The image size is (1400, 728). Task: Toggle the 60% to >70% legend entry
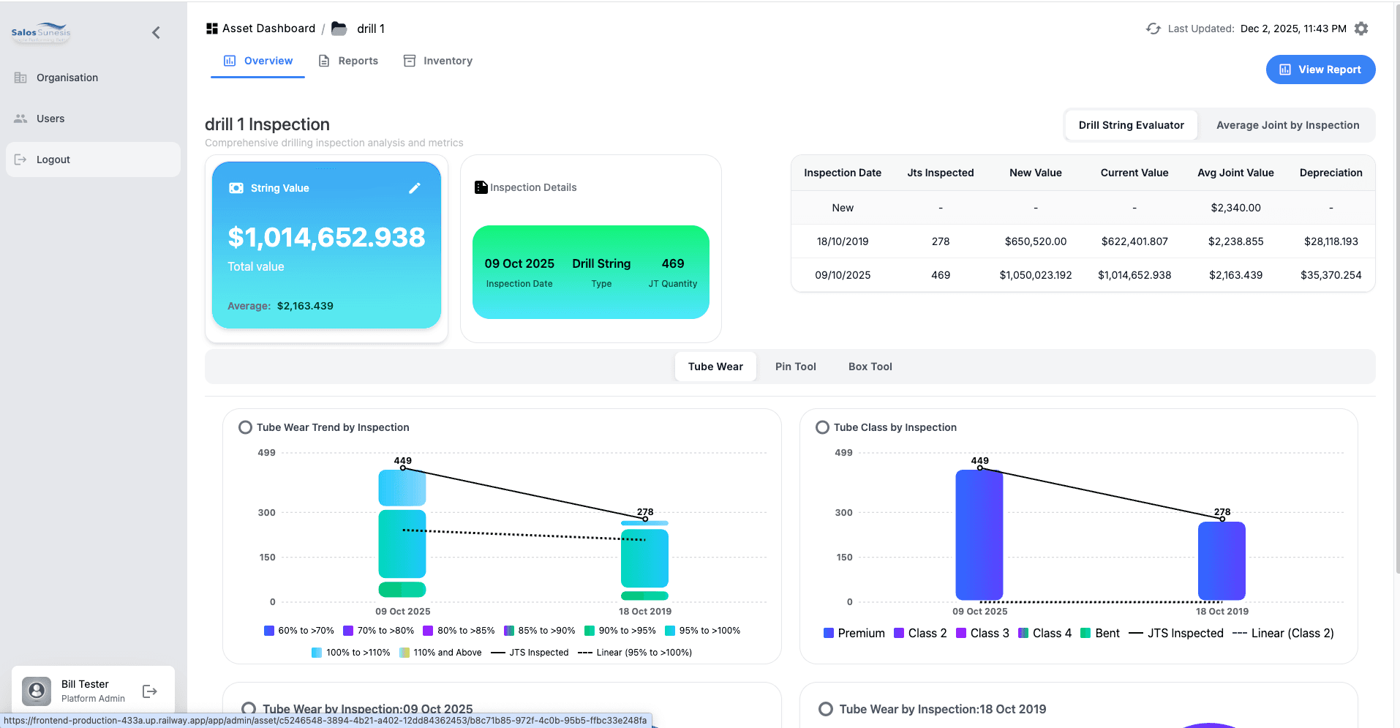pyautogui.click(x=298, y=631)
